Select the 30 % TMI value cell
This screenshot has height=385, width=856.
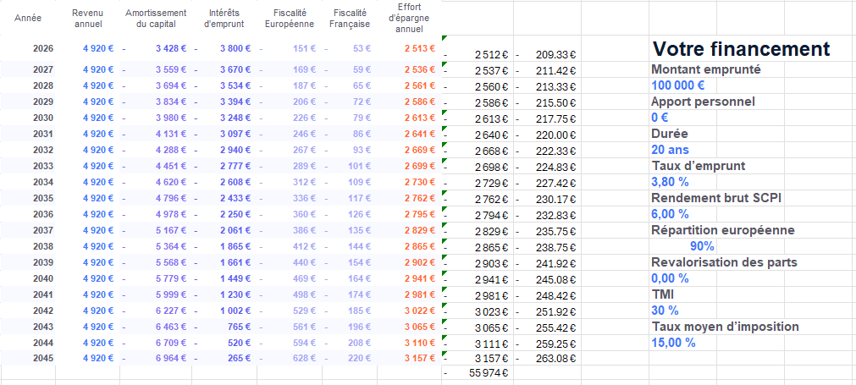click(x=665, y=311)
